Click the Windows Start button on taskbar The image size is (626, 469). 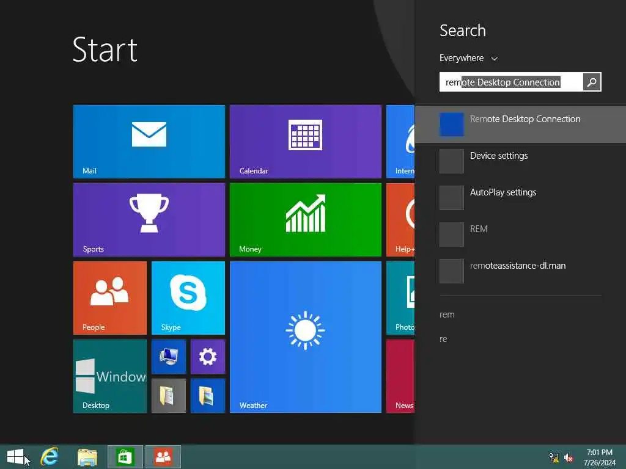pos(15,457)
